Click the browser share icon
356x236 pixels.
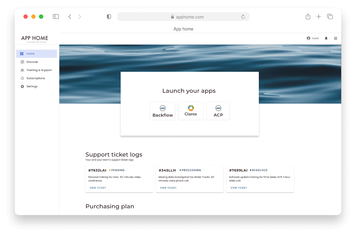[x=308, y=17]
